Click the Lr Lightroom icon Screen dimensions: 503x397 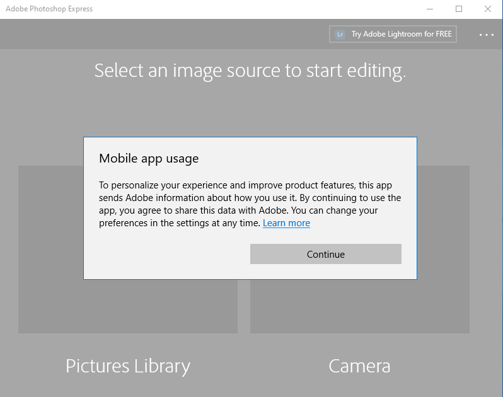[340, 34]
